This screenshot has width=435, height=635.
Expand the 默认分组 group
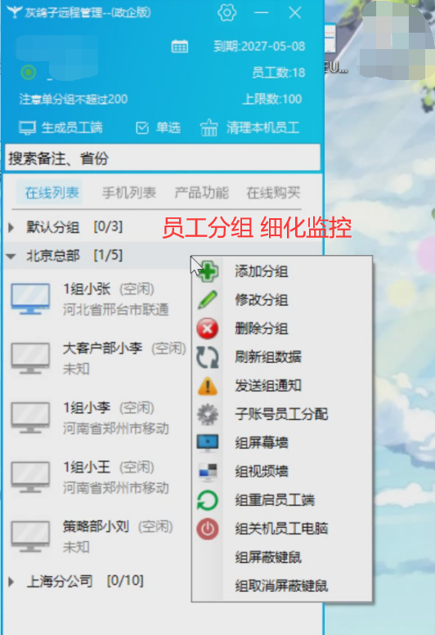point(11,227)
